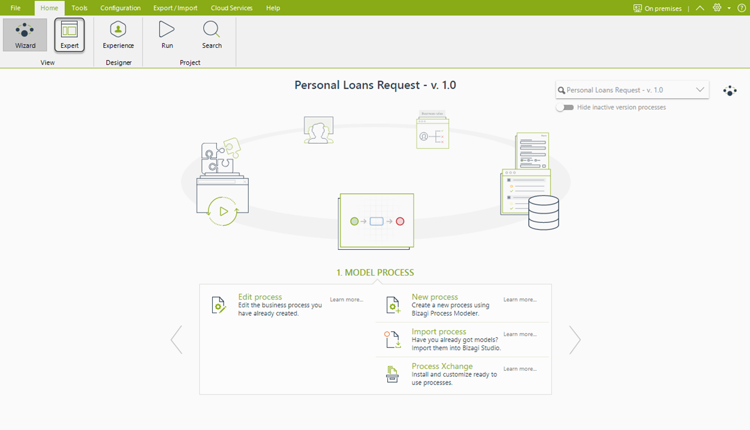Open the Tools ribbon tab
The width and height of the screenshot is (750, 430).
(x=79, y=8)
